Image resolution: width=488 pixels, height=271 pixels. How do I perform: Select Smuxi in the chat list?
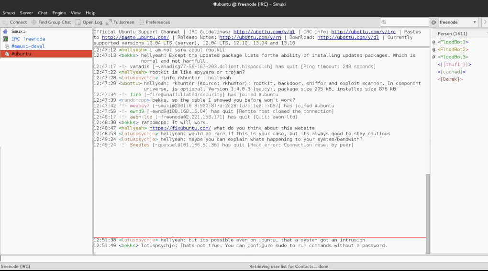pyautogui.click(x=46, y=32)
